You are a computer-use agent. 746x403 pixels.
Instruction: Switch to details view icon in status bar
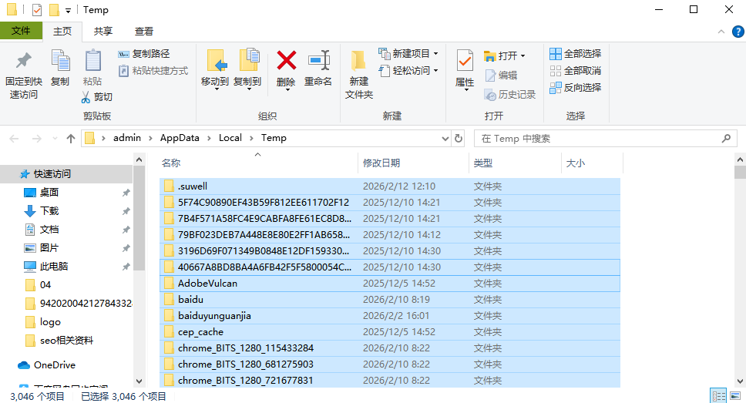[718, 396]
